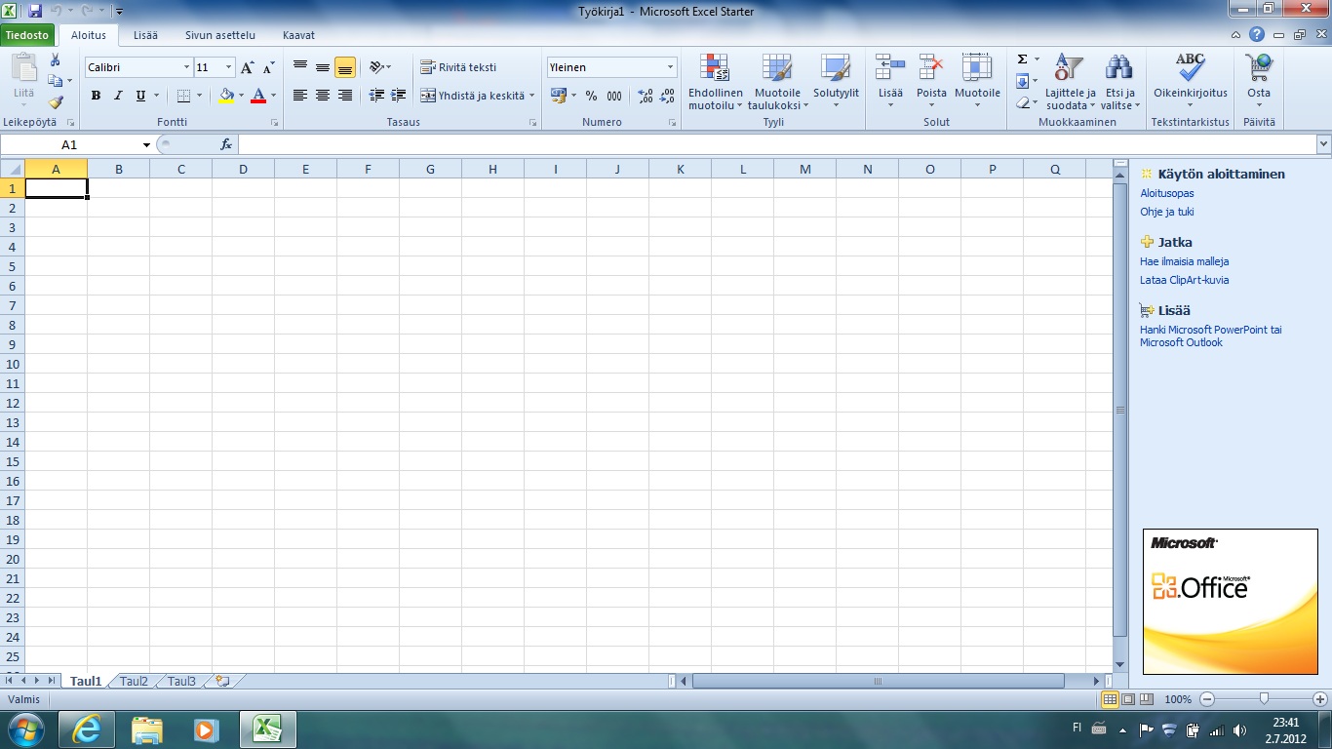Viewport: 1332px width, 749px height.
Task: Click the Etsi ja valitse binoculars icon
Action: point(1118,68)
